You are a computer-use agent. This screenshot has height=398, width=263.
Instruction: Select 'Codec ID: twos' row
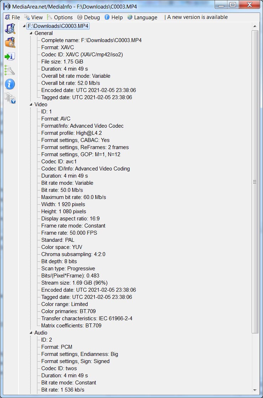[x=59, y=368]
